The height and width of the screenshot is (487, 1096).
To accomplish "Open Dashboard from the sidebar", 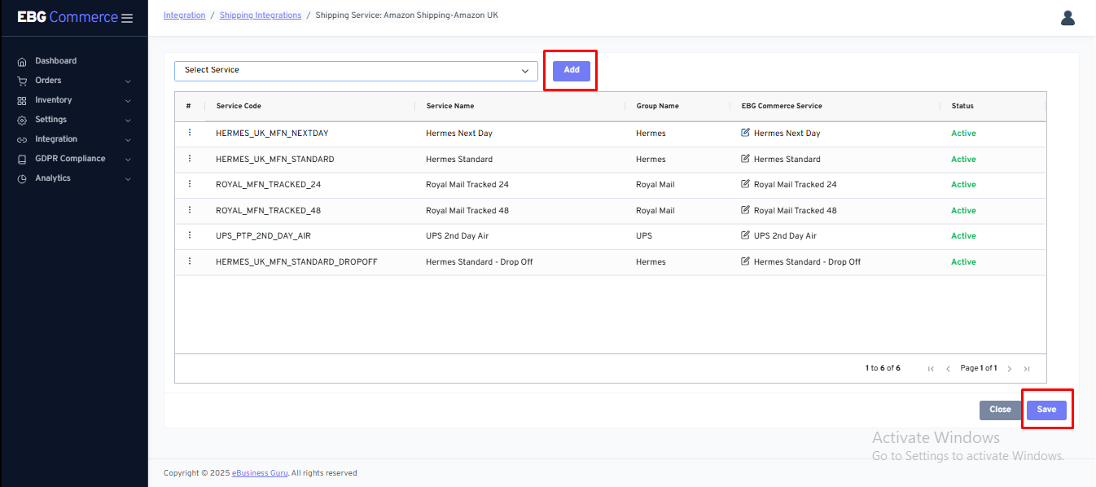I will click(55, 61).
